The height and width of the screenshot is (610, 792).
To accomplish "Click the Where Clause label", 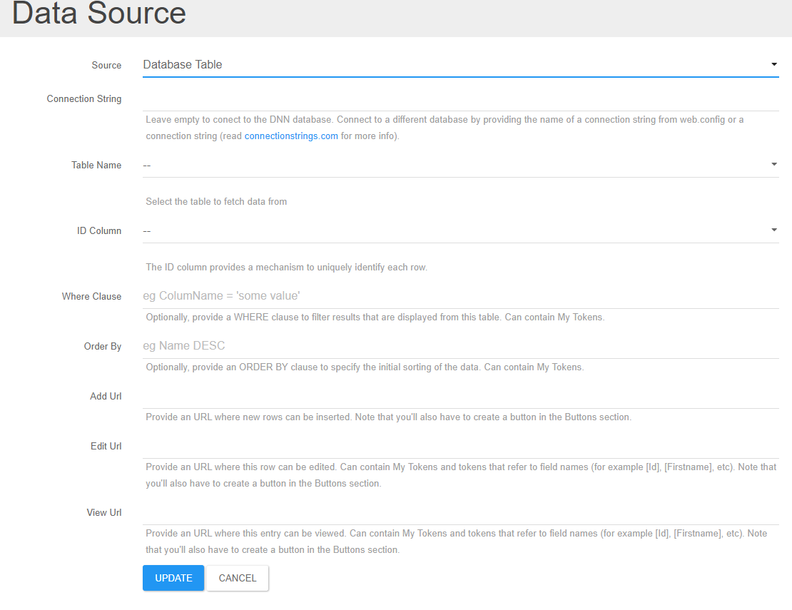I will point(91,296).
